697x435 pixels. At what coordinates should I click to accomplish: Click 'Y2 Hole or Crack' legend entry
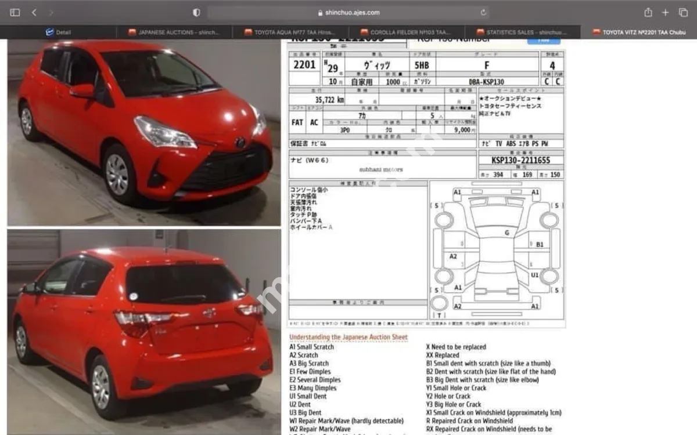[x=448, y=396]
